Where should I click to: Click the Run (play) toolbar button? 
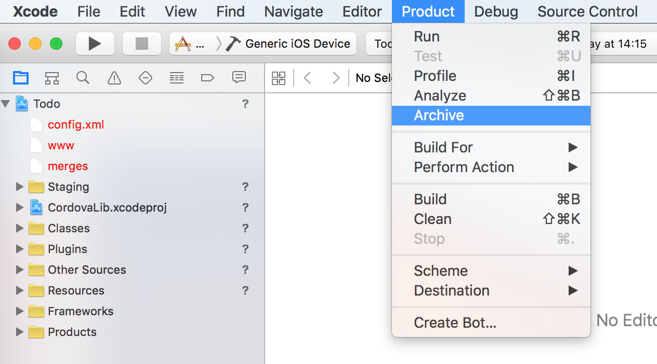pyautogui.click(x=95, y=44)
